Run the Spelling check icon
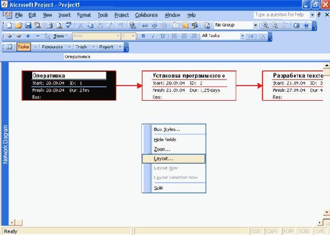 coord(68,26)
